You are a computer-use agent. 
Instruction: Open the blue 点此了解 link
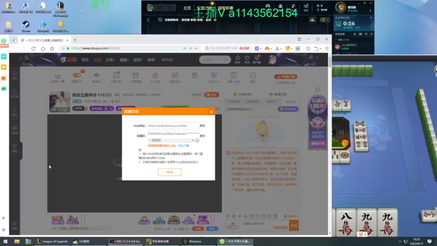click(x=184, y=145)
